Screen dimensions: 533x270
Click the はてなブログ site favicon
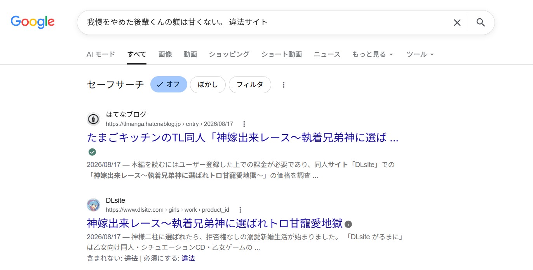(93, 119)
